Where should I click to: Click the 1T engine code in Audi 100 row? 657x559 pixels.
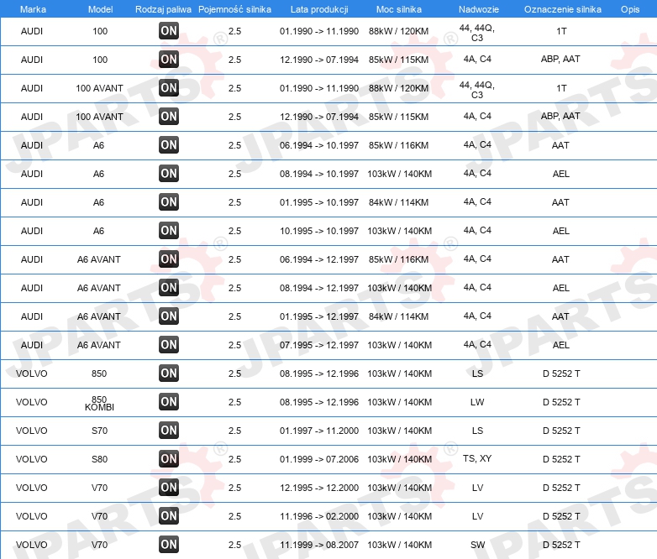[x=561, y=31]
